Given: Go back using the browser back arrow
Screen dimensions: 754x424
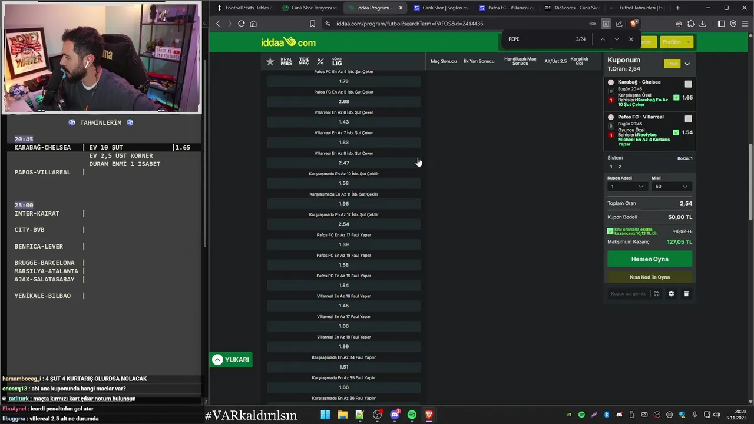Looking at the screenshot, I should [x=218, y=24].
